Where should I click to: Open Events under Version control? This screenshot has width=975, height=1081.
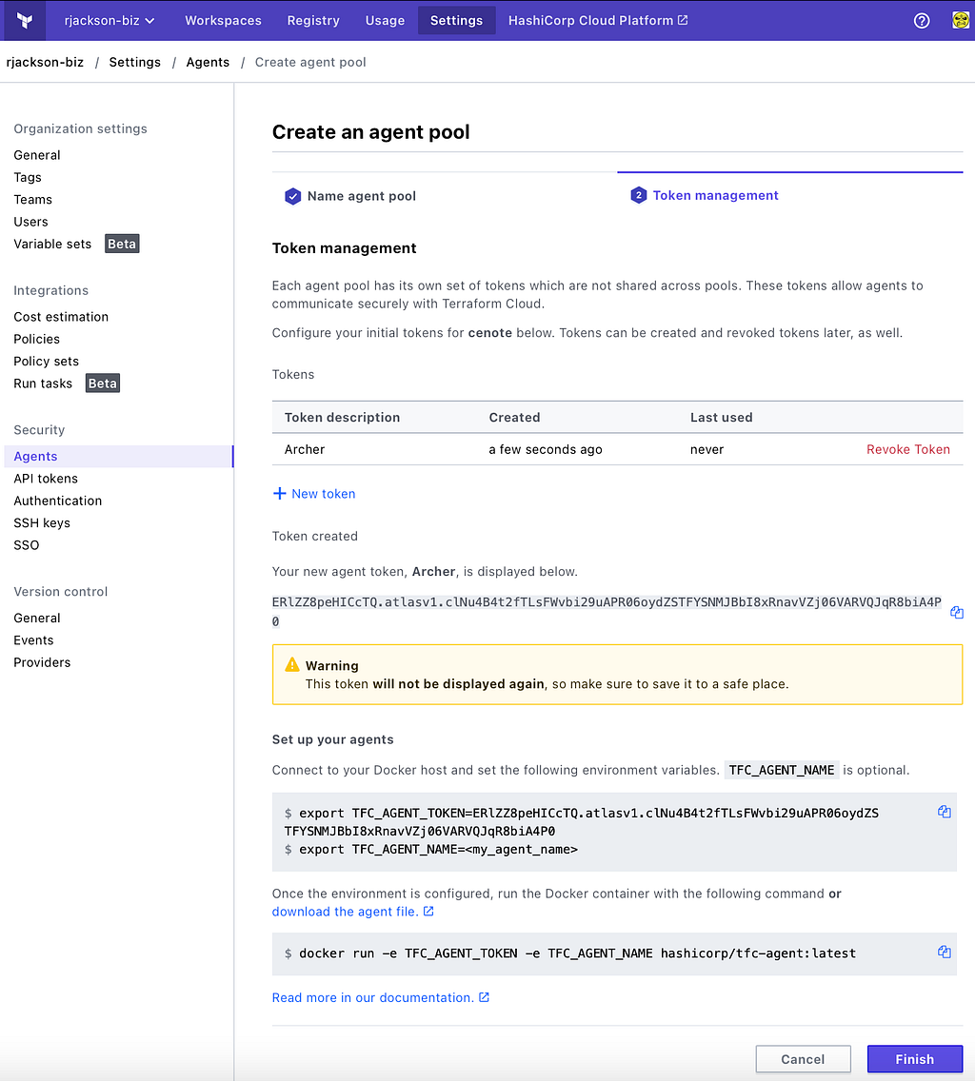click(34, 639)
